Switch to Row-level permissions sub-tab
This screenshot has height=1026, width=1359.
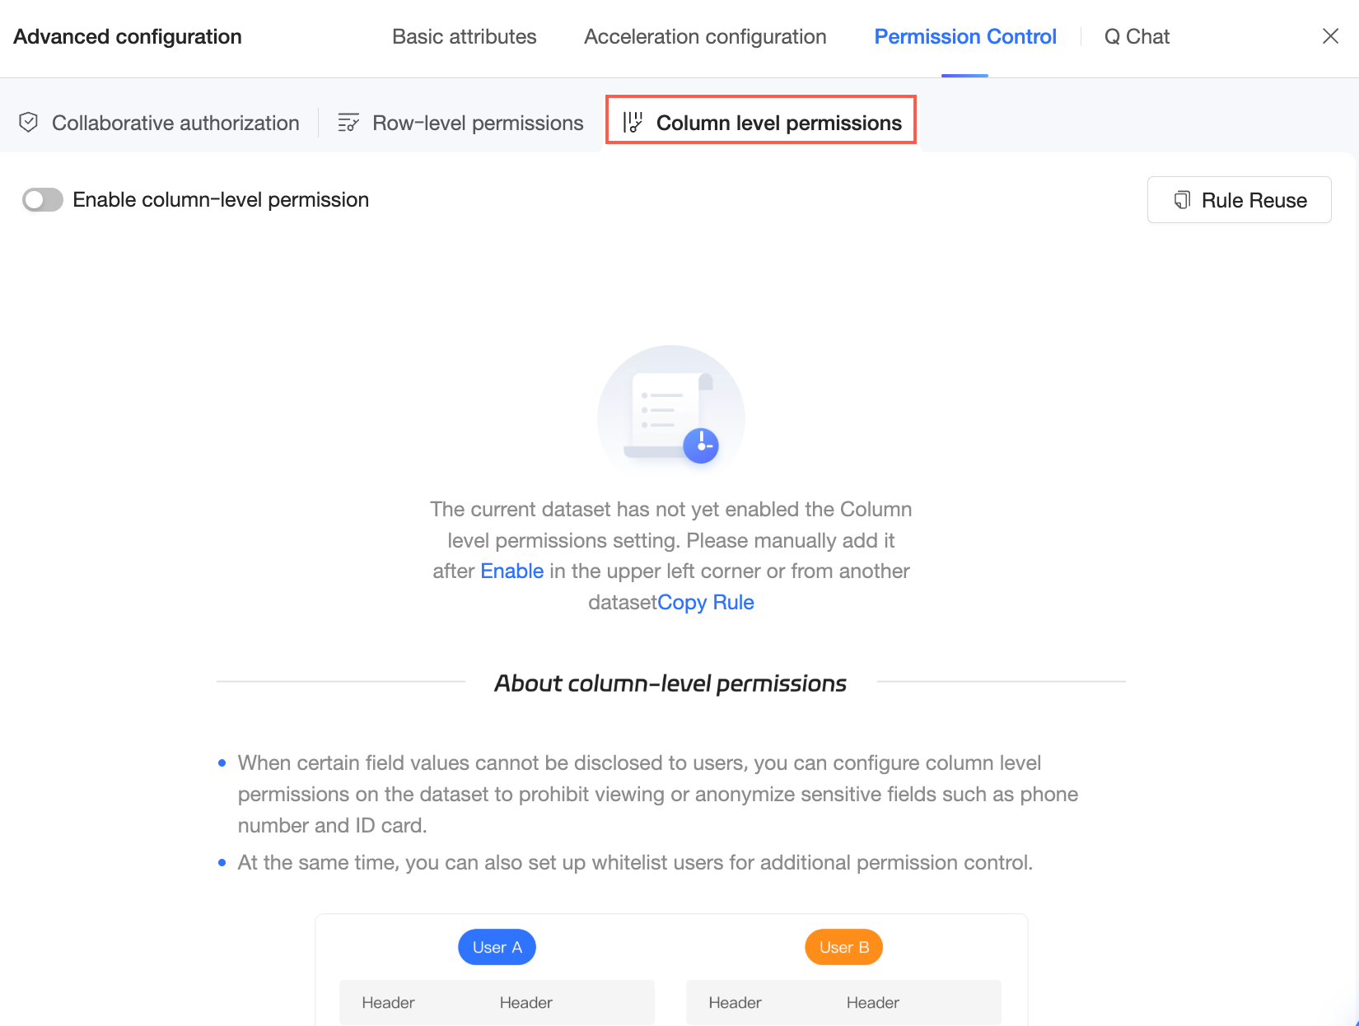click(x=478, y=124)
